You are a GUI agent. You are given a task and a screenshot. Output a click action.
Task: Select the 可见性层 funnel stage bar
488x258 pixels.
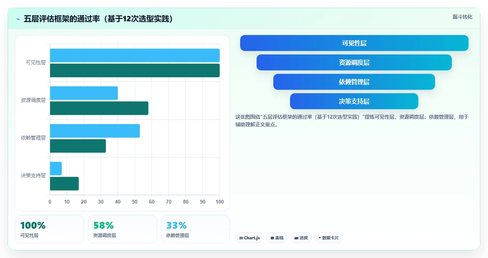[354, 43]
